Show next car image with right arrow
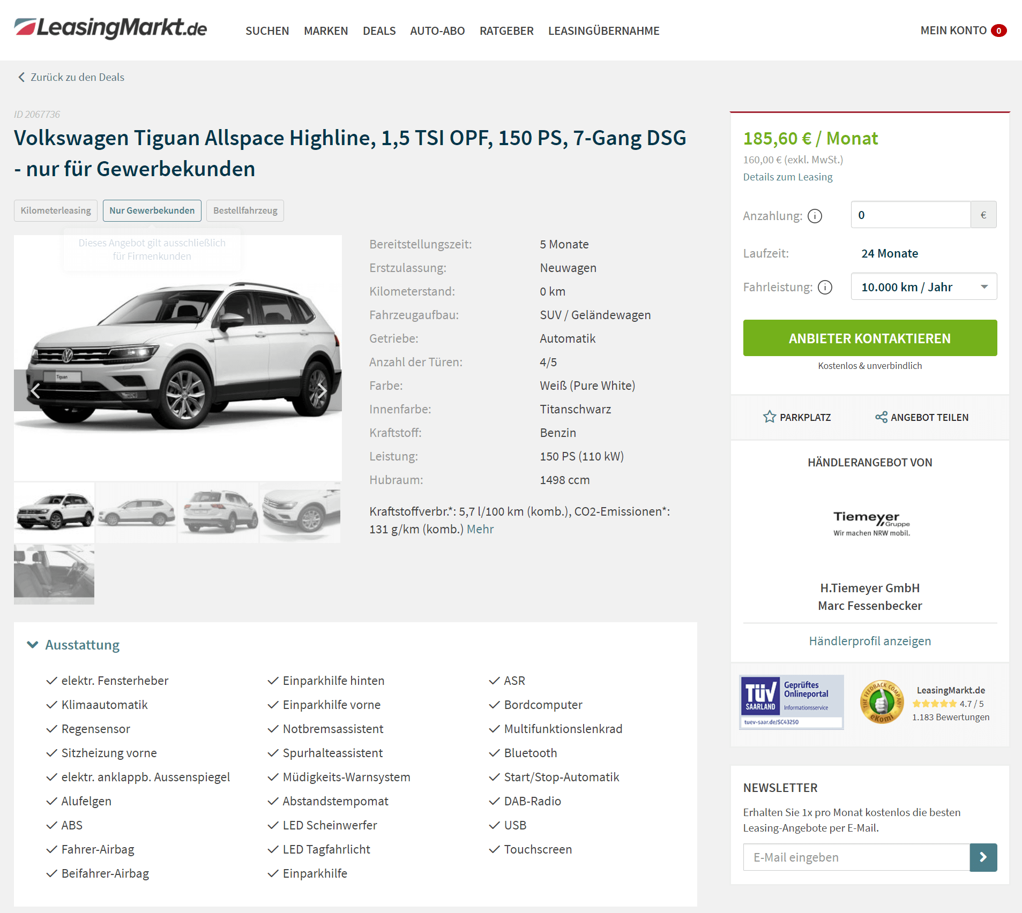The height and width of the screenshot is (913, 1022). pos(322,390)
